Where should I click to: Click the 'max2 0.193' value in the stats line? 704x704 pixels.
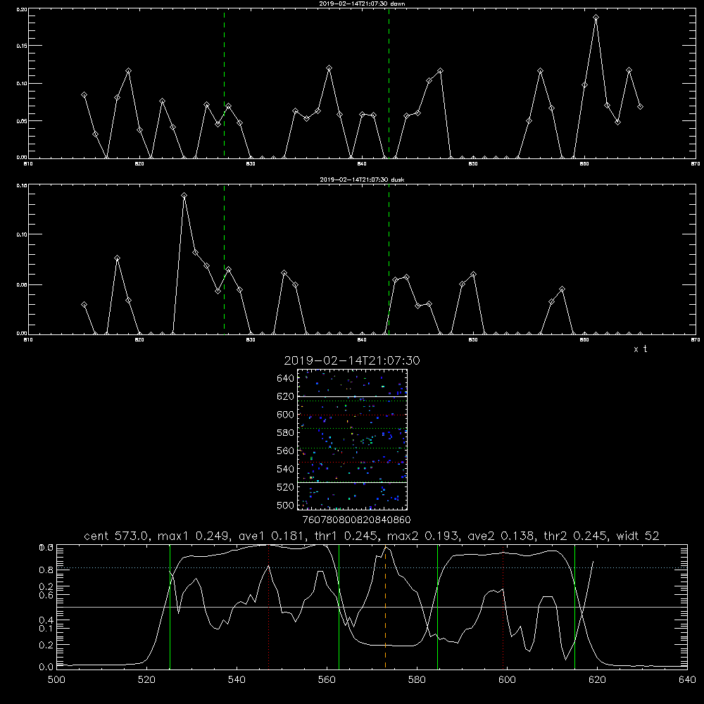[x=423, y=536]
